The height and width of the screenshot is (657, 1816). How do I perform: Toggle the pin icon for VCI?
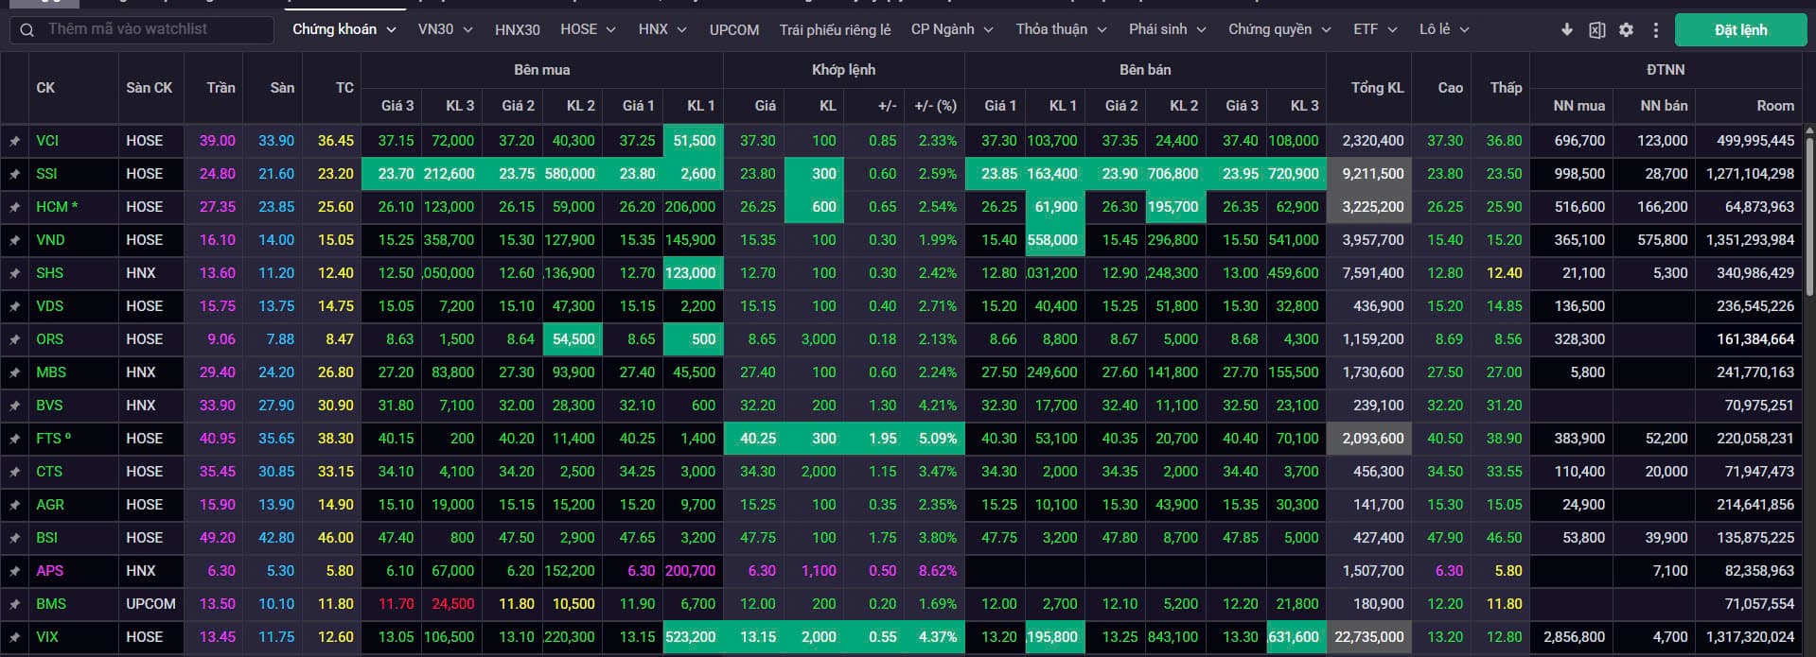[x=14, y=141]
